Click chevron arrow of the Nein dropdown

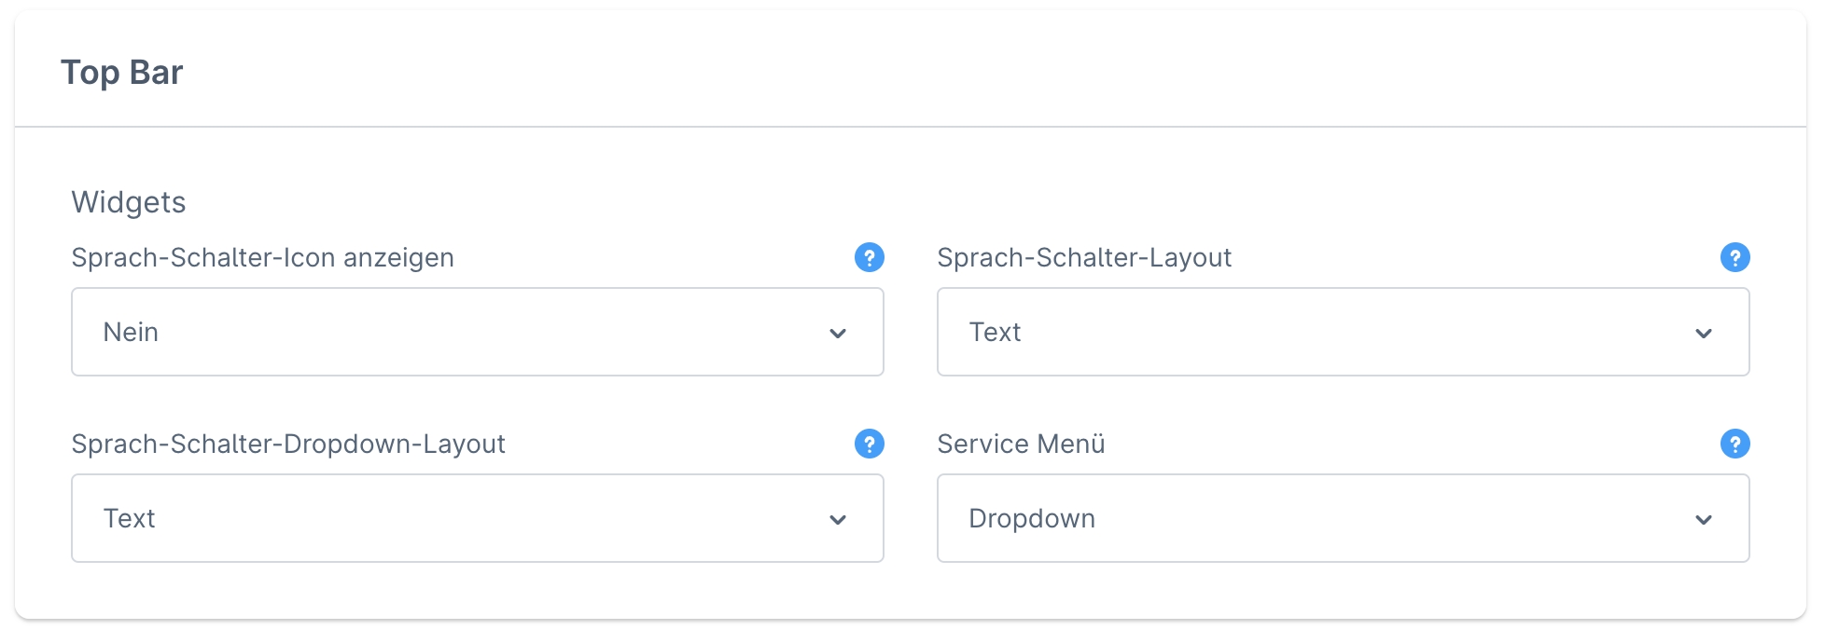point(838,333)
